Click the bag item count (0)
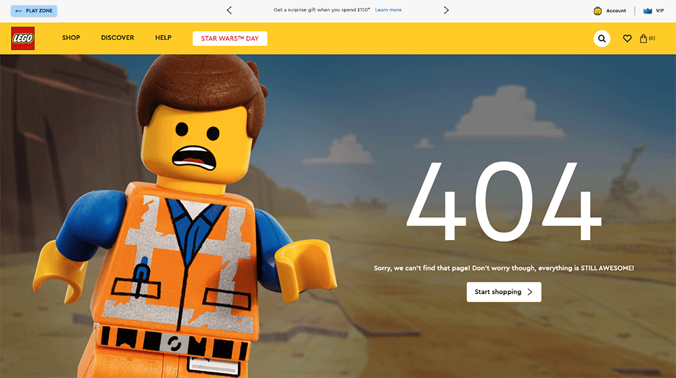This screenshot has height=378, width=676. [x=652, y=39]
